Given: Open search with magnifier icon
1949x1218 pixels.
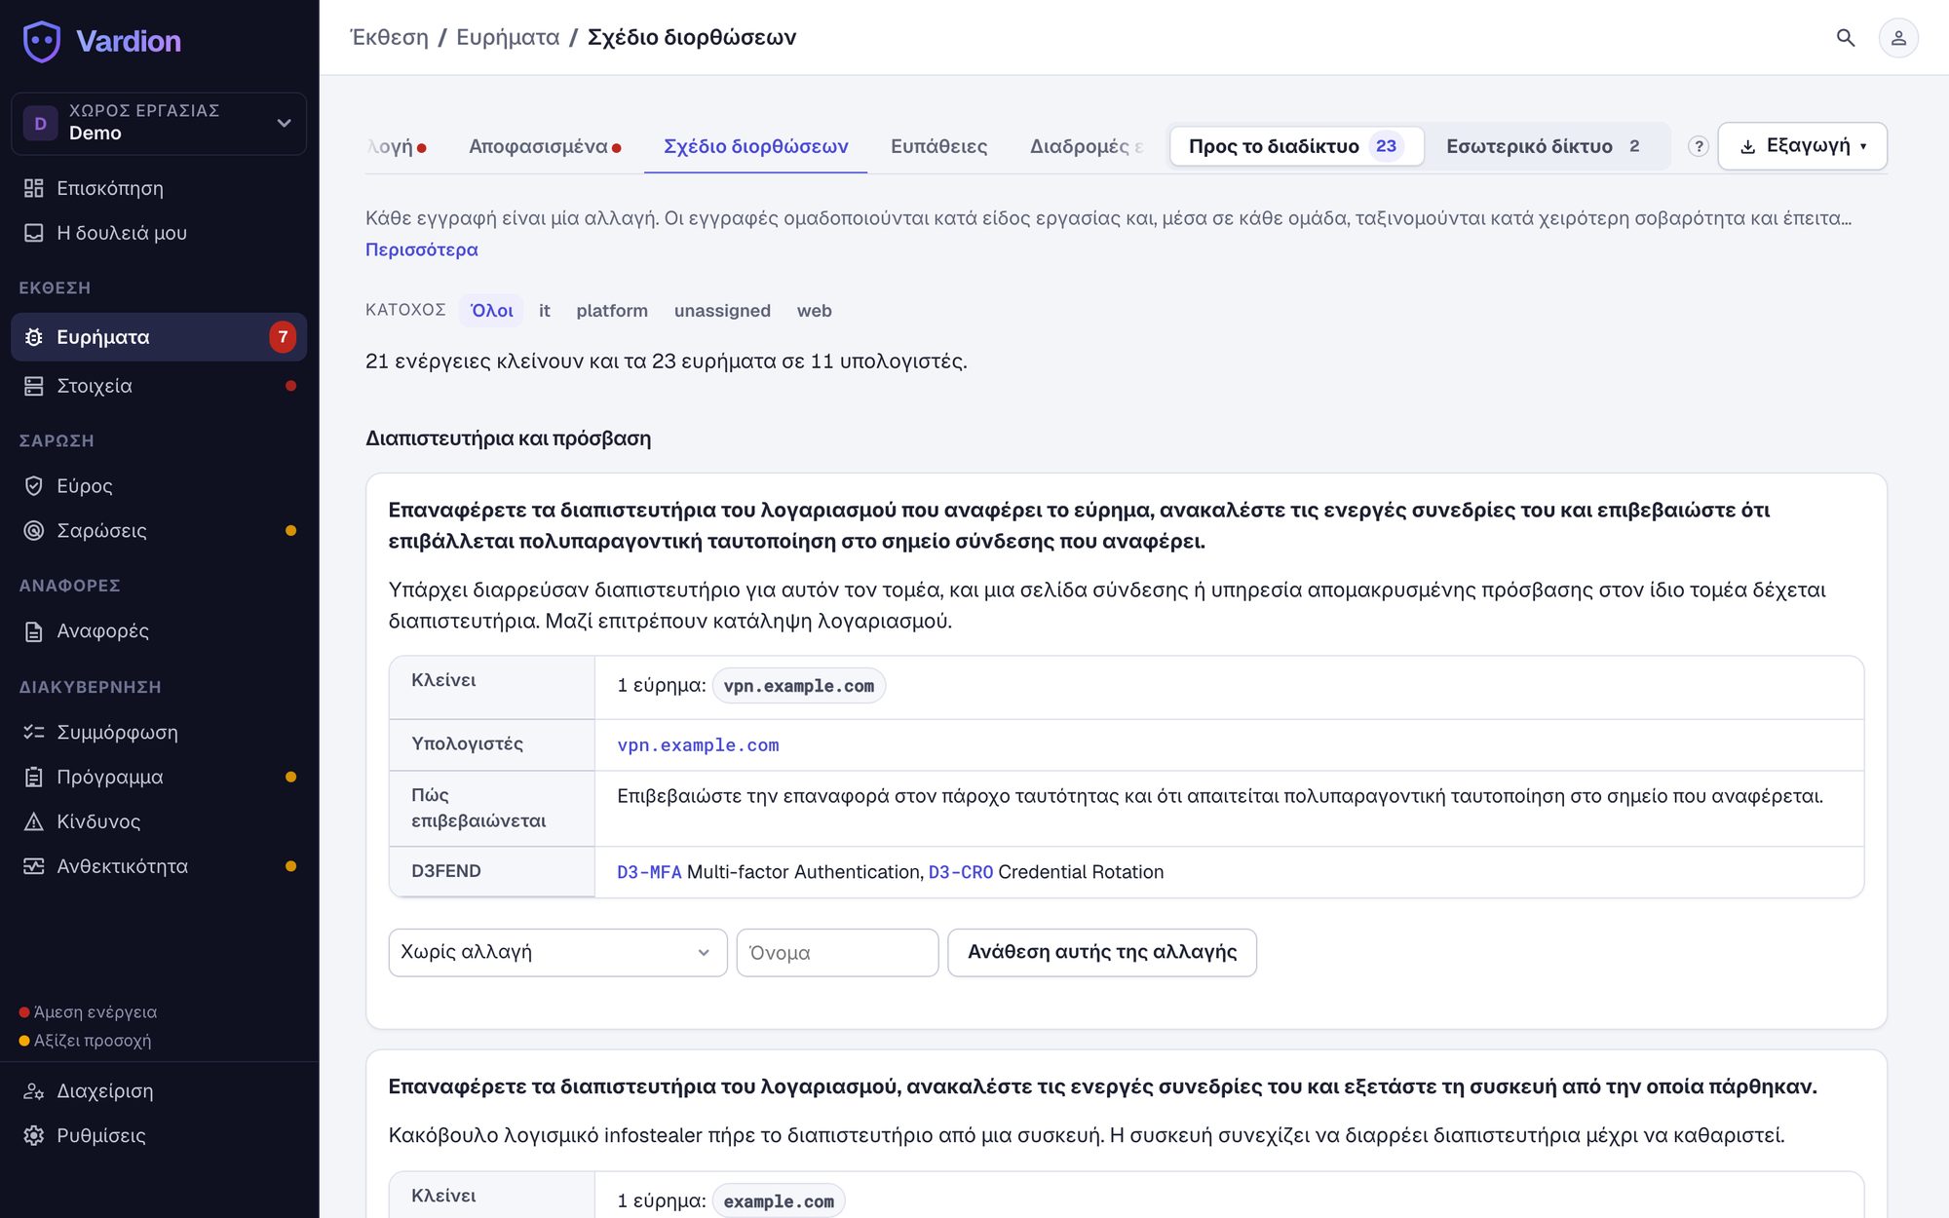Looking at the screenshot, I should click(x=1846, y=38).
